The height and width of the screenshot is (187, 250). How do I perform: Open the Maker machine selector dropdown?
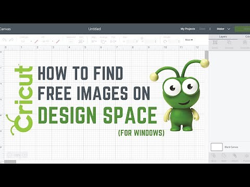tap(223, 29)
